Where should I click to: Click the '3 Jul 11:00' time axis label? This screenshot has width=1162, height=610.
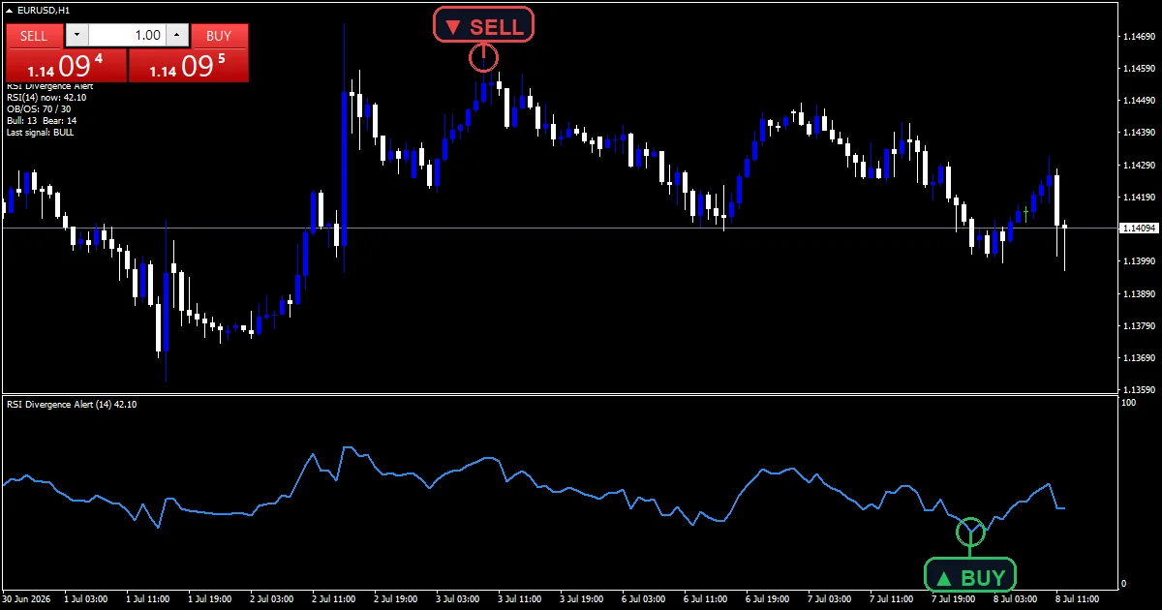pos(522,598)
